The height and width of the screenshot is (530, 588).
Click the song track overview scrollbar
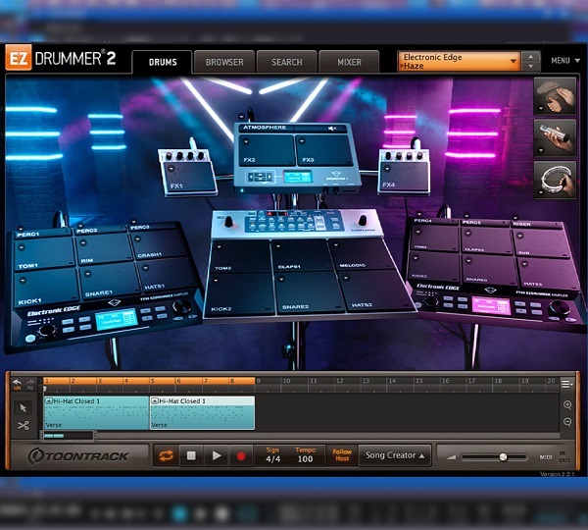pos(69,436)
